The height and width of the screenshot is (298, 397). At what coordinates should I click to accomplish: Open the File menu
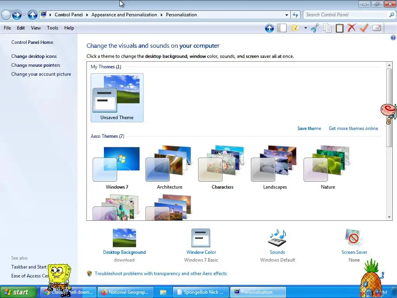7,28
